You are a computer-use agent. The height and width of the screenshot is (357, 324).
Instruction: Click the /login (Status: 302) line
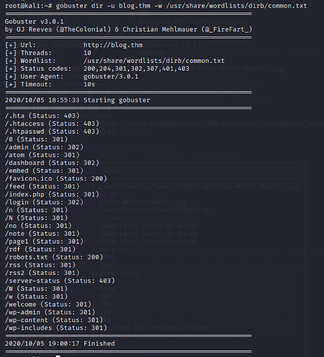[44, 202]
